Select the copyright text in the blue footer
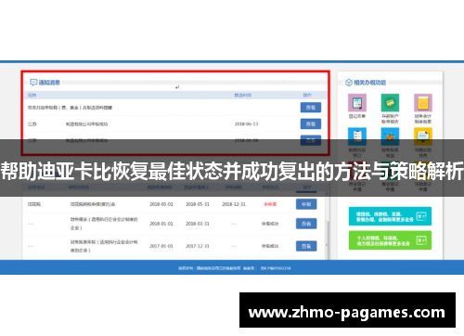Screen dimensions: 464x336 (235, 268)
